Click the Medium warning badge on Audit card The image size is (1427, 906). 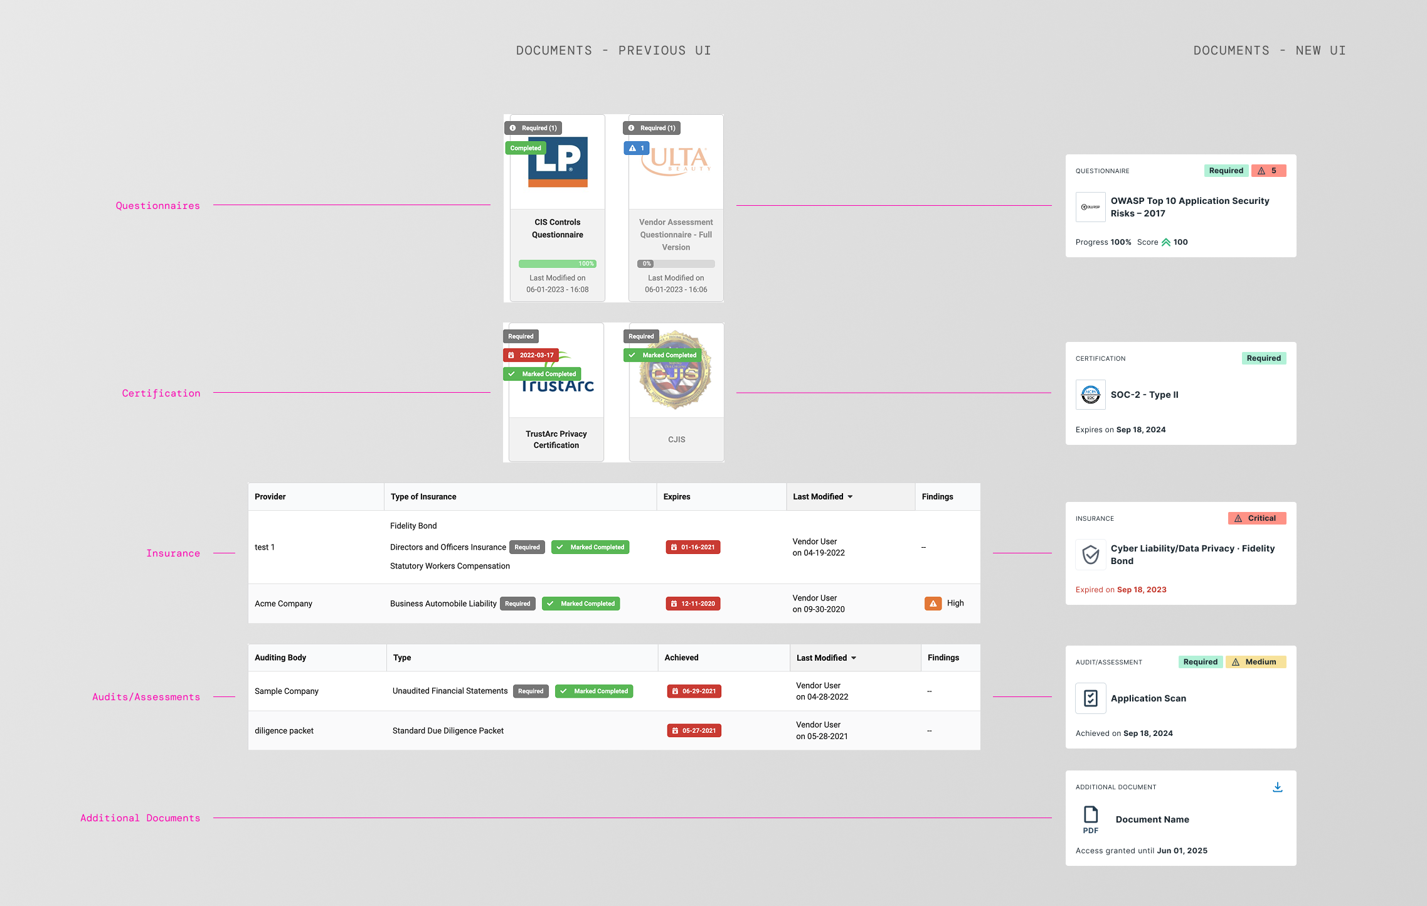pyautogui.click(x=1256, y=662)
